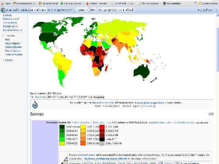Open the Contact Wikipedia sidebar link
This screenshot has height=164, width=219.
[x=14, y=55]
